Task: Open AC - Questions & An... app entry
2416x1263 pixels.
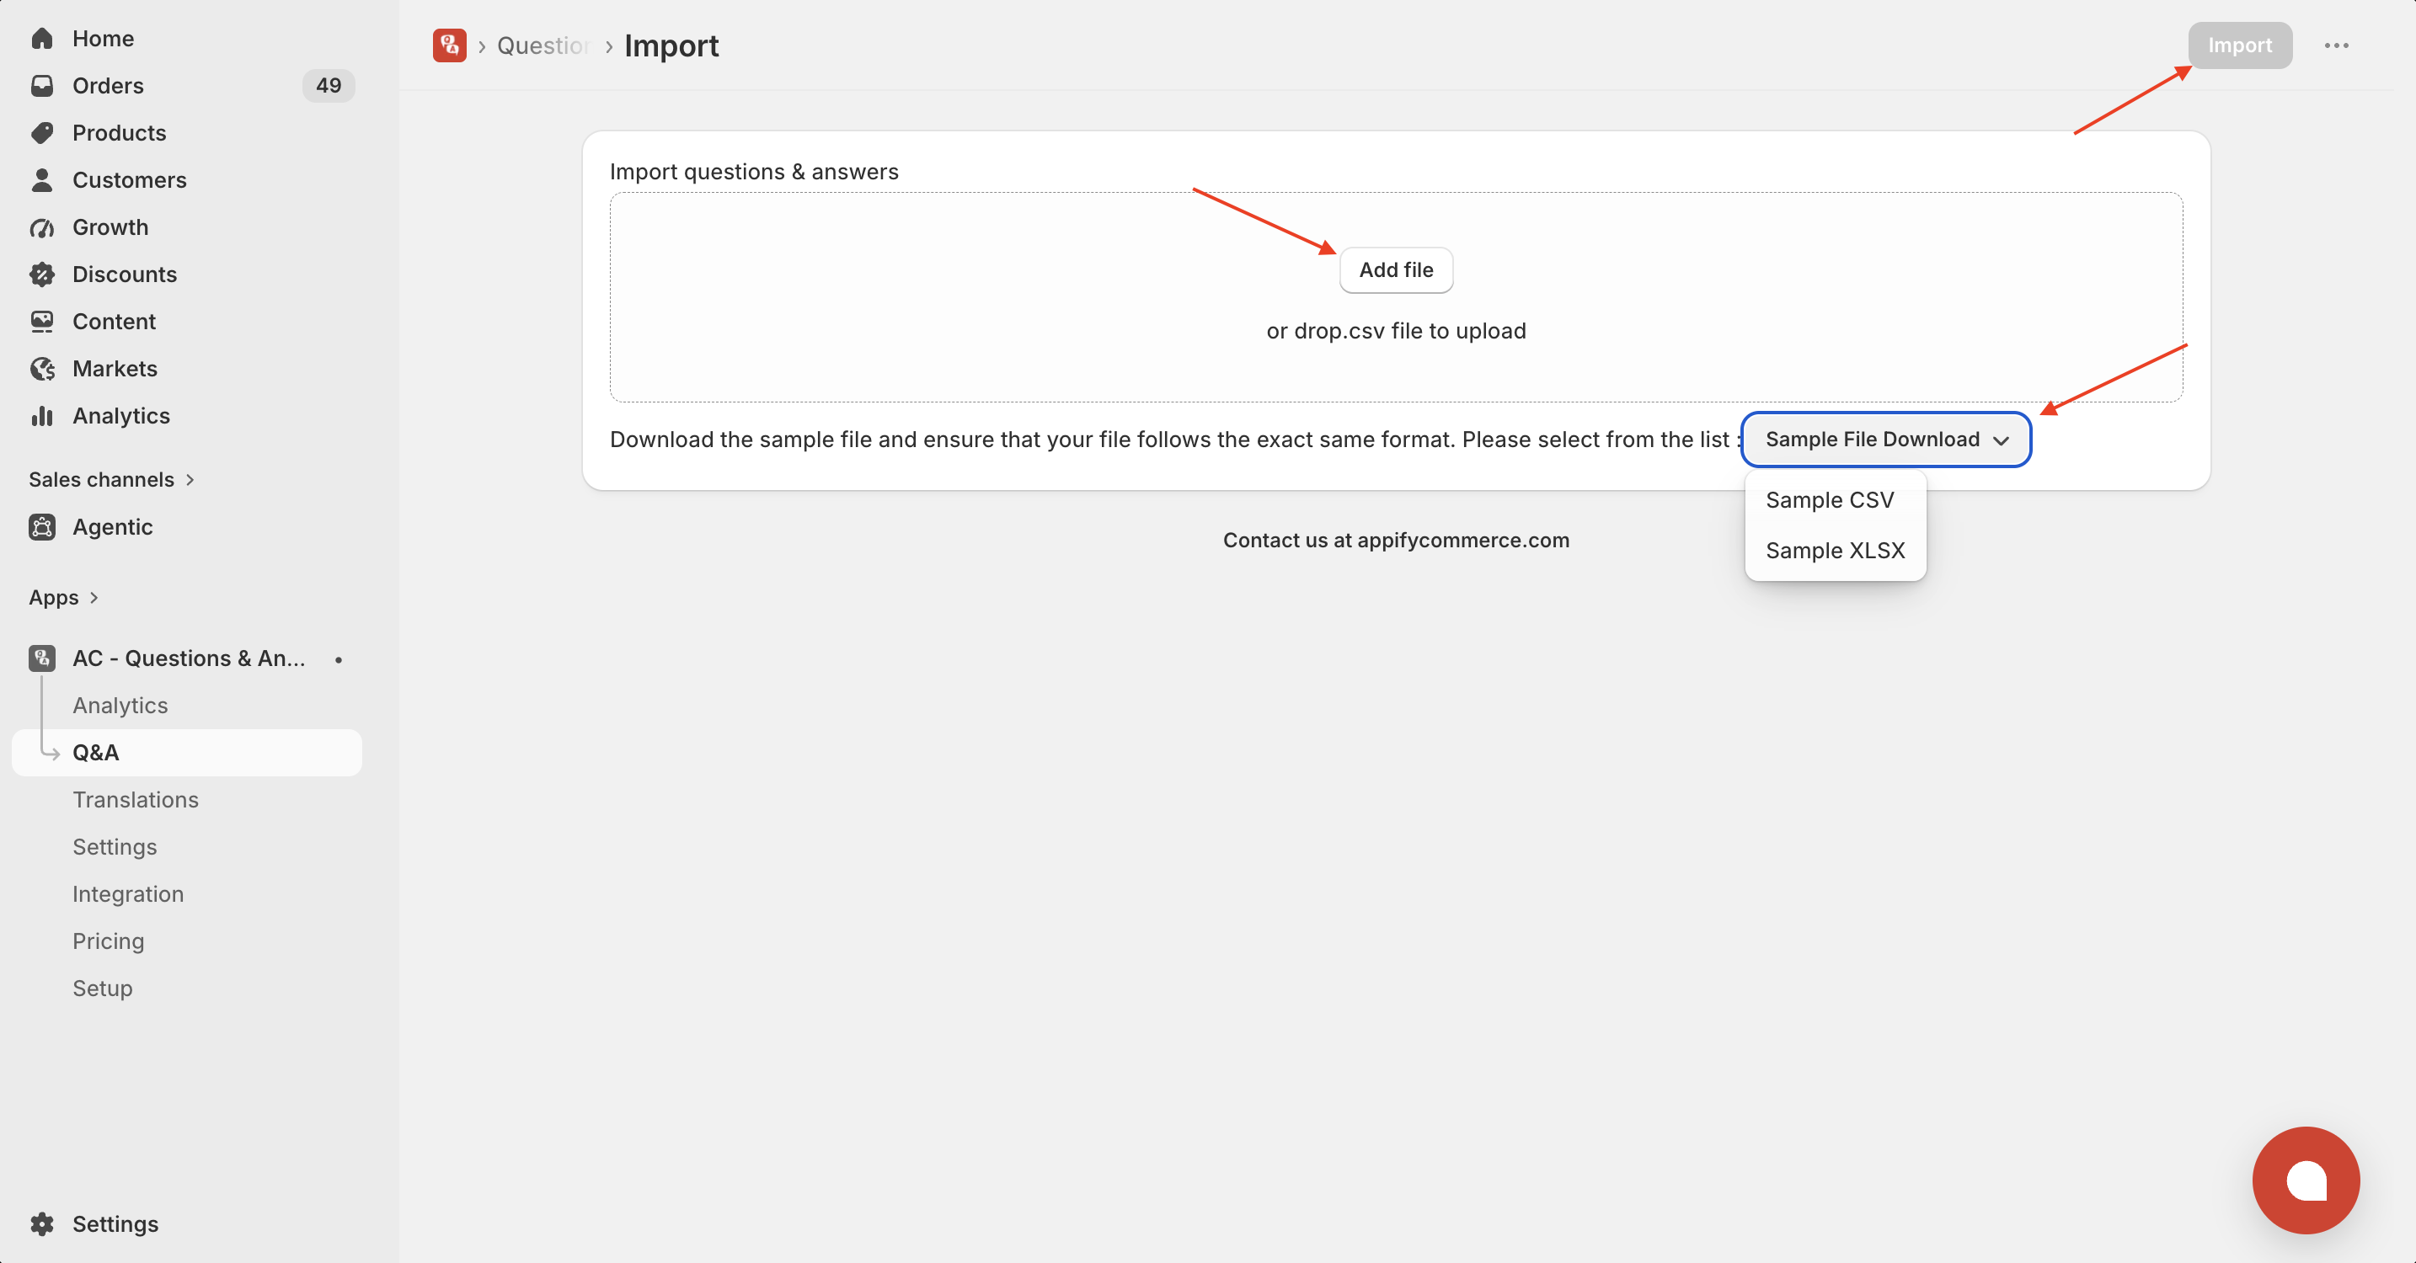Action: [187, 658]
